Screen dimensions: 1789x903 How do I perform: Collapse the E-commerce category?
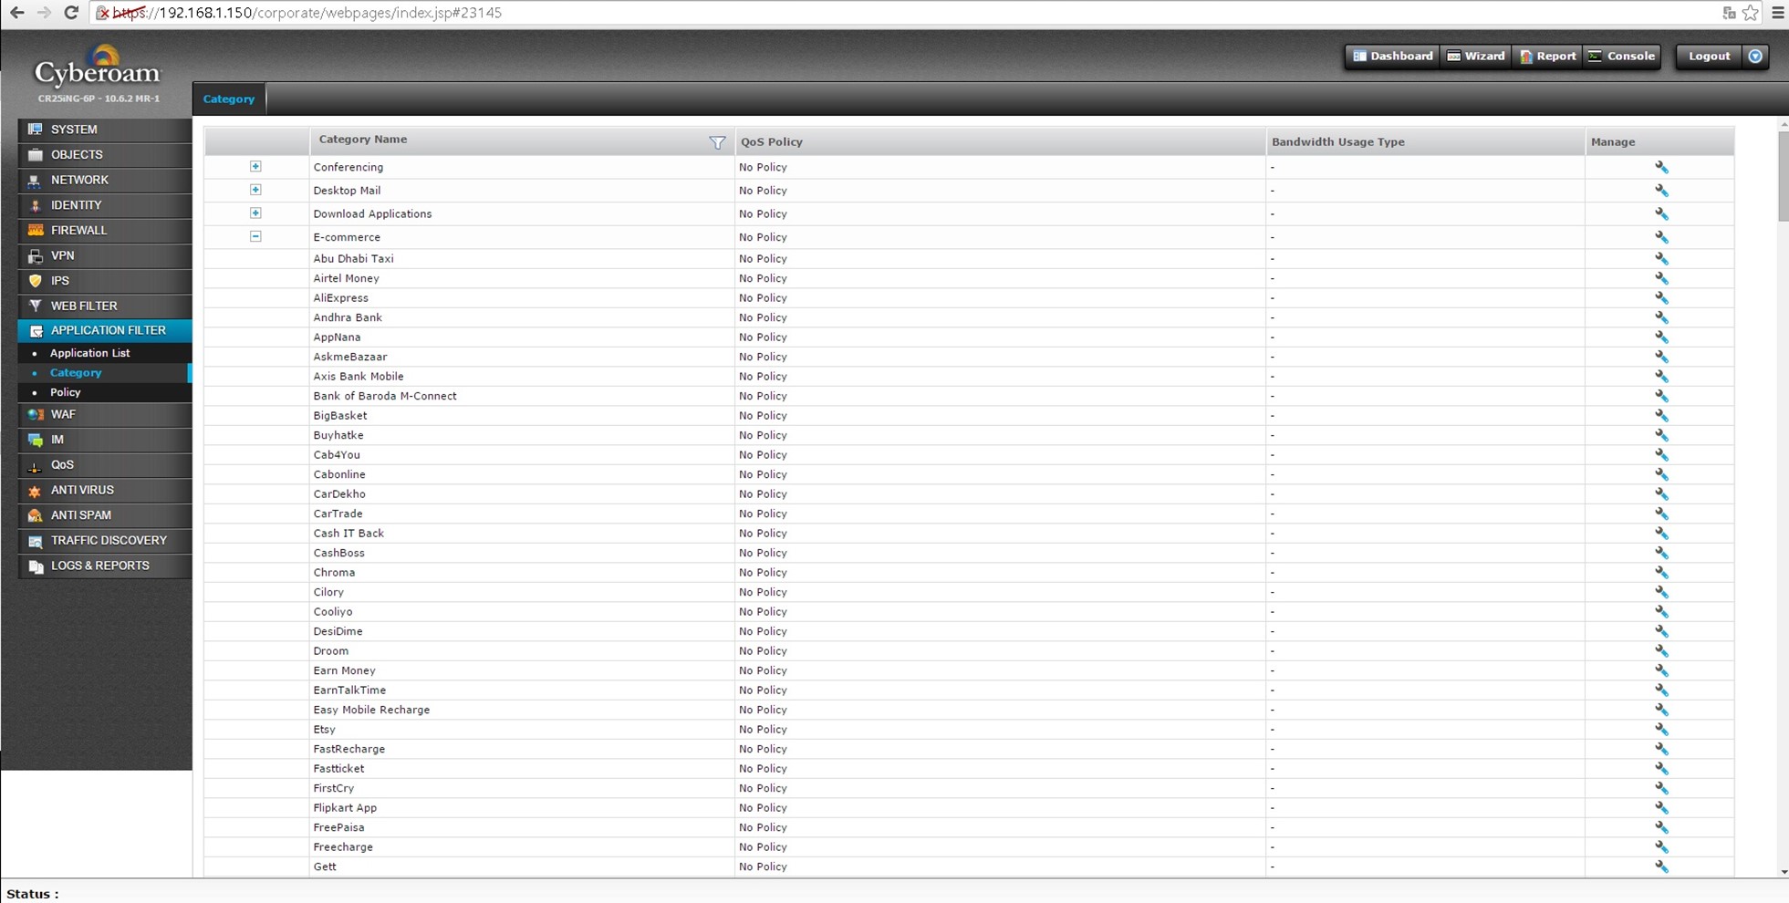(x=255, y=236)
